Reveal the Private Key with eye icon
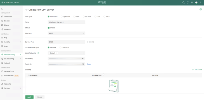This screenshot has width=204, height=100. 83,59
